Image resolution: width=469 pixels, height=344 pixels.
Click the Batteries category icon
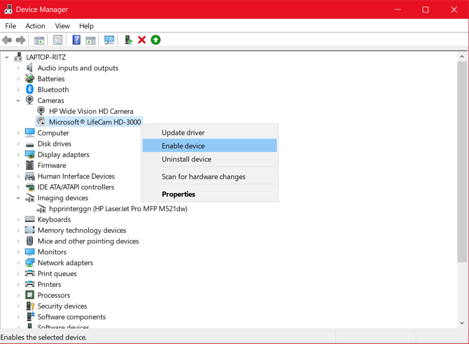pos(29,78)
